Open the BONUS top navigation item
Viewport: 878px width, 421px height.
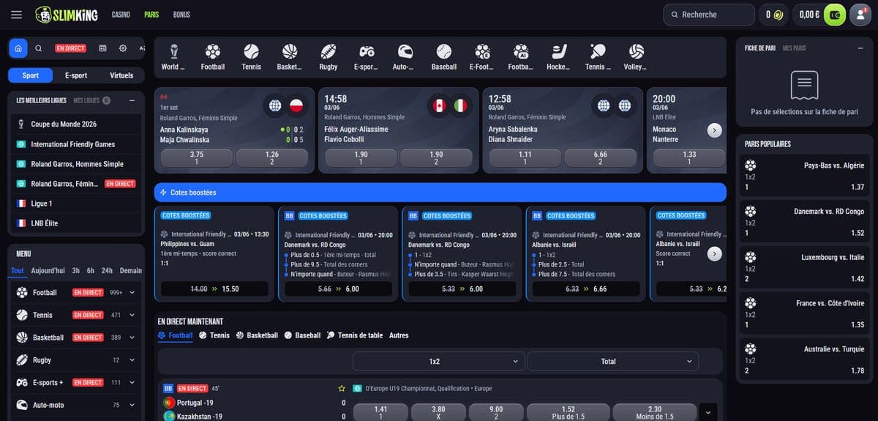(x=181, y=15)
